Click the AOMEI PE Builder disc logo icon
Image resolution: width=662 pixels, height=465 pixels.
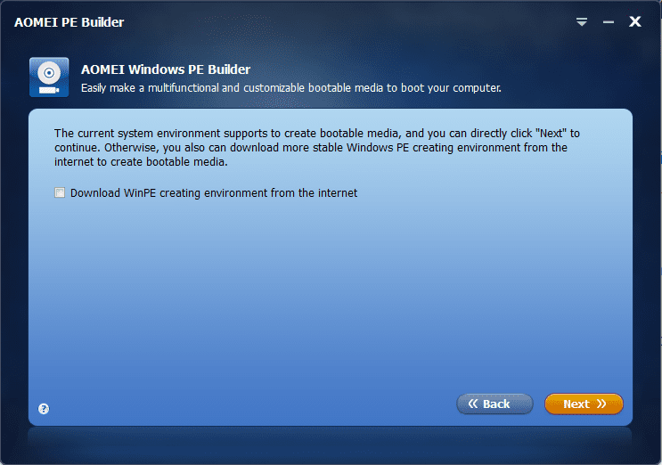point(49,77)
